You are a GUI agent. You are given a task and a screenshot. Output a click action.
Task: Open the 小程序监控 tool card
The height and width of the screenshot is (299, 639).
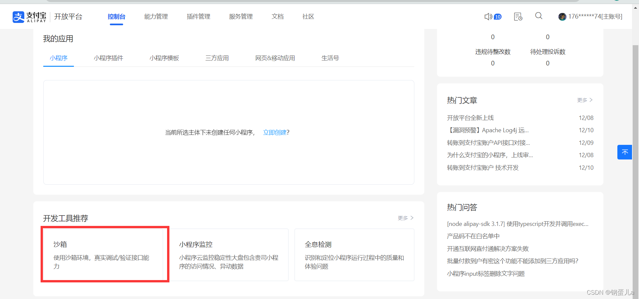(229, 255)
